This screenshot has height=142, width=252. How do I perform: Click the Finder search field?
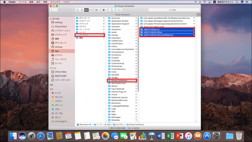click(x=174, y=10)
